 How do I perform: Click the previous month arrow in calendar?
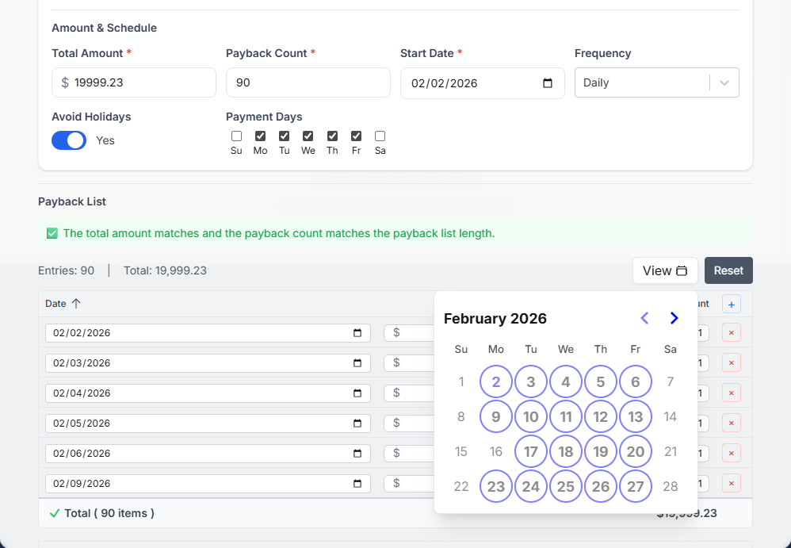644,318
